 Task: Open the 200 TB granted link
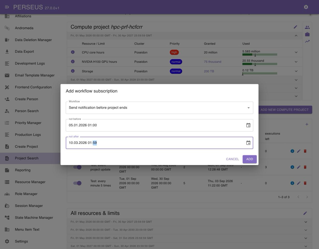(209, 71)
